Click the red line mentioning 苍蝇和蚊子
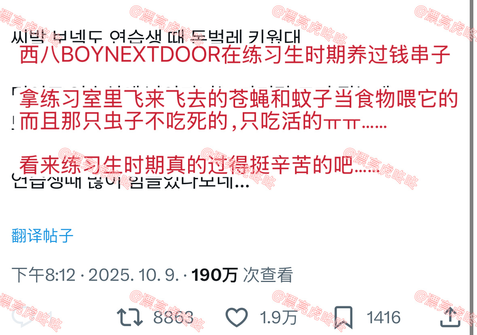Viewport: 477px width, 335px height. tap(239, 99)
